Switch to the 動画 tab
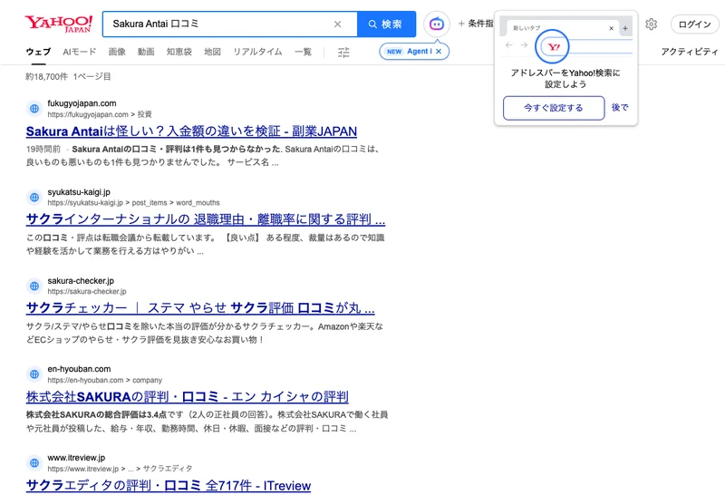 click(x=146, y=52)
